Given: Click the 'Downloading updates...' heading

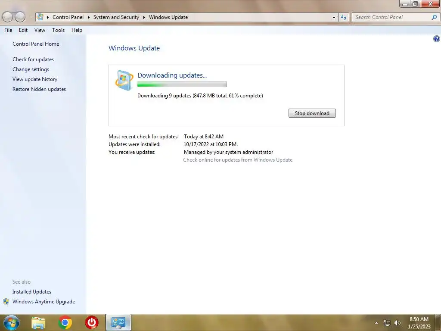Looking at the screenshot, I should [x=172, y=75].
